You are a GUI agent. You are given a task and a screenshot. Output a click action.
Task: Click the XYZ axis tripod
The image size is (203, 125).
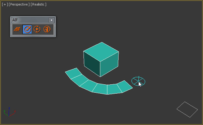click(9, 112)
